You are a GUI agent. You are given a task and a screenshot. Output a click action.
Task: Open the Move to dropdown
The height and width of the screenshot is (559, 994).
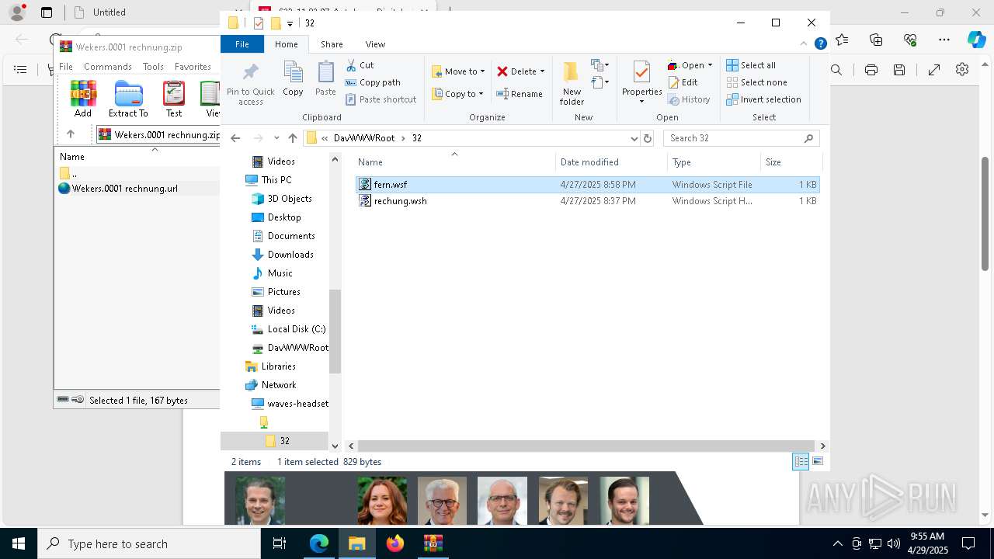click(x=458, y=71)
